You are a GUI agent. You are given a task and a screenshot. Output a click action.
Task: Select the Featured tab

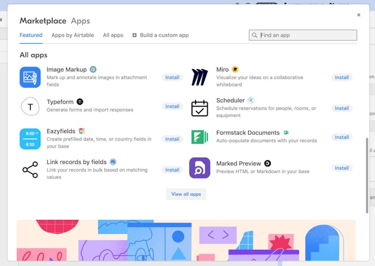pos(31,35)
